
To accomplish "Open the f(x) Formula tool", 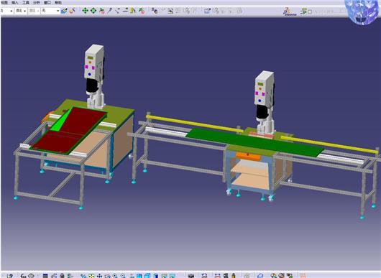I will point(23,276).
